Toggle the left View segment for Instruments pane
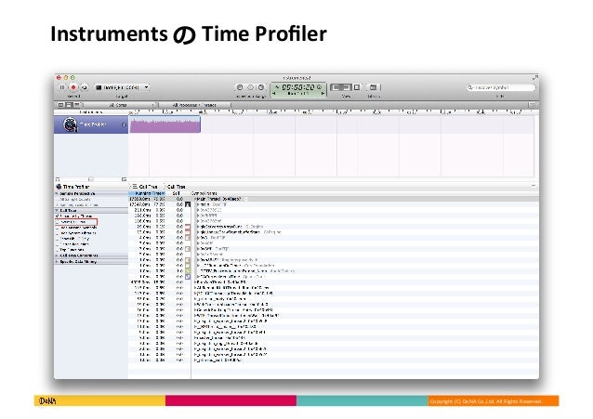The width and height of the screenshot is (593, 419). (x=336, y=87)
